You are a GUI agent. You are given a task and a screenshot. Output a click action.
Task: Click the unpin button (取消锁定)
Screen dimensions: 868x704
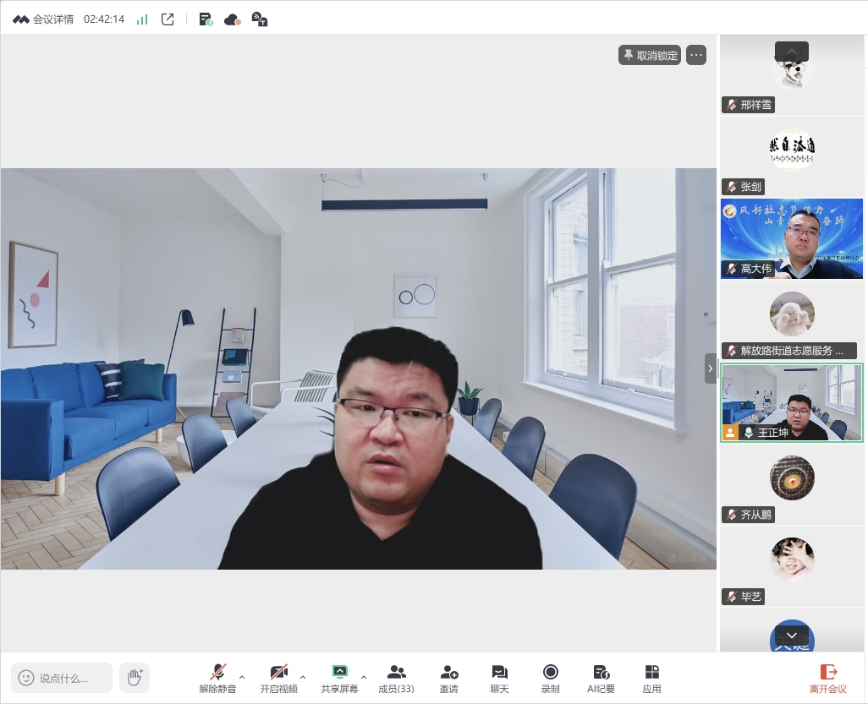coord(650,55)
